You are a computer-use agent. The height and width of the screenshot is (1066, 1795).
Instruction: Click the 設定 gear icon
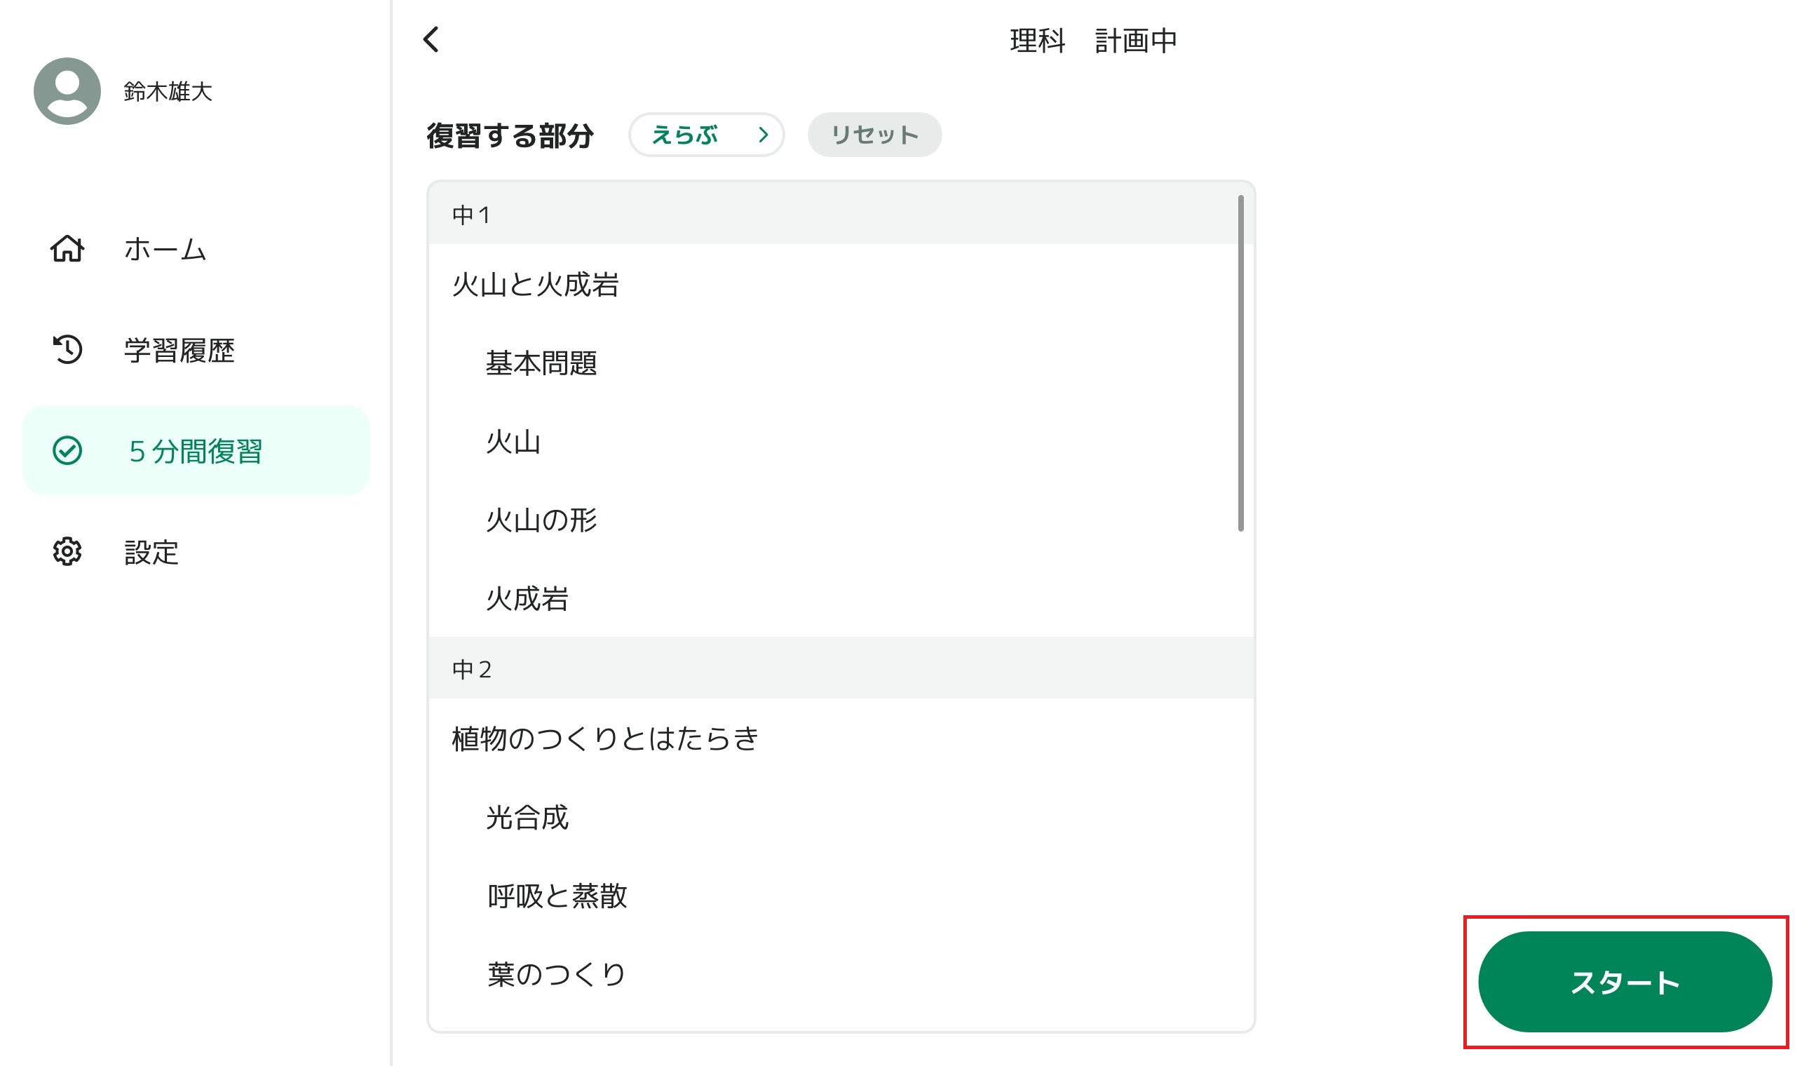(67, 552)
